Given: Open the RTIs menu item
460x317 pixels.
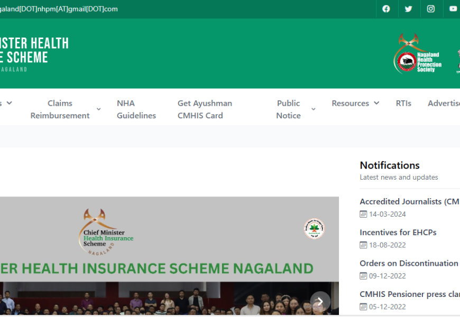Looking at the screenshot, I should click(403, 104).
